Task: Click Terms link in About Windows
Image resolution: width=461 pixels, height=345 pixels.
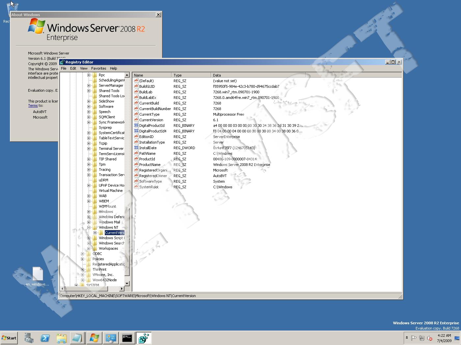Action: [x=33, y=105]
